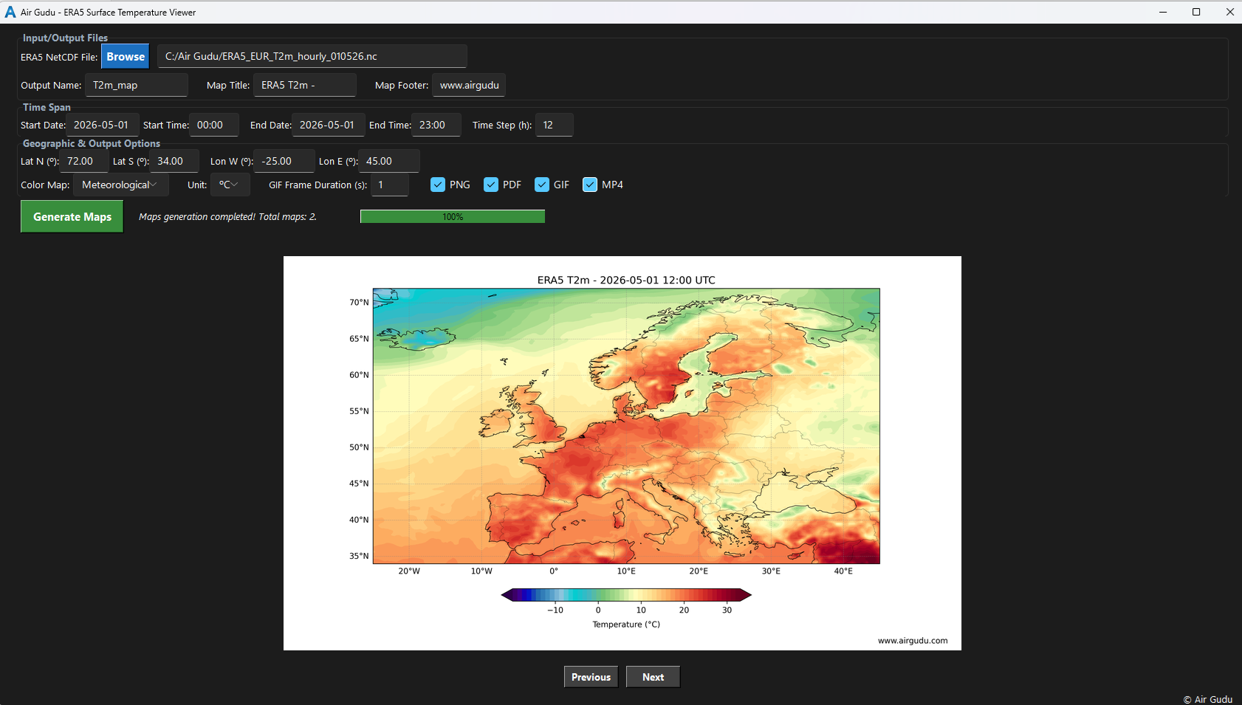1242x705 pixels.
Task: Click the Generate Maps button
Action: pos(72,217)
